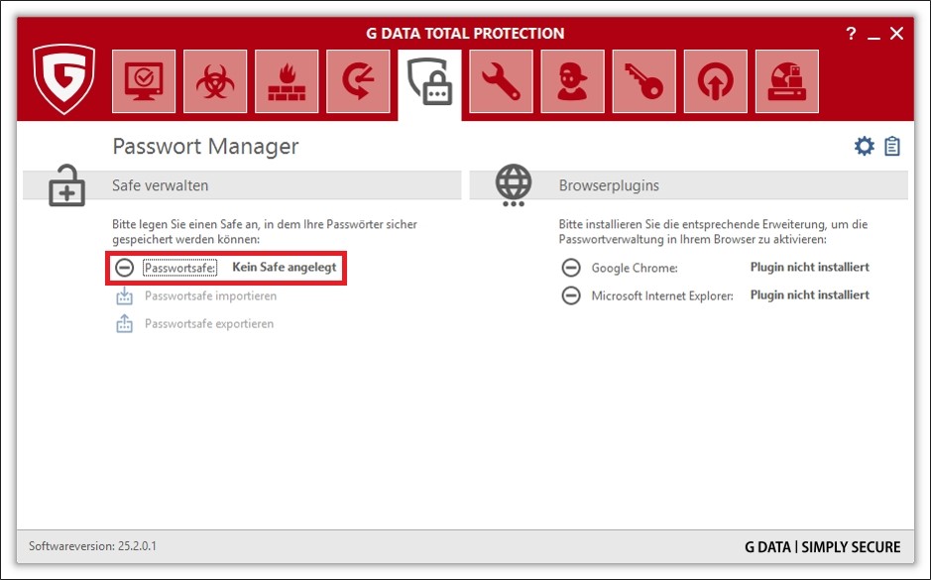
Task: Open the autostart manager power arrow tab
Action: click(716, 81)
